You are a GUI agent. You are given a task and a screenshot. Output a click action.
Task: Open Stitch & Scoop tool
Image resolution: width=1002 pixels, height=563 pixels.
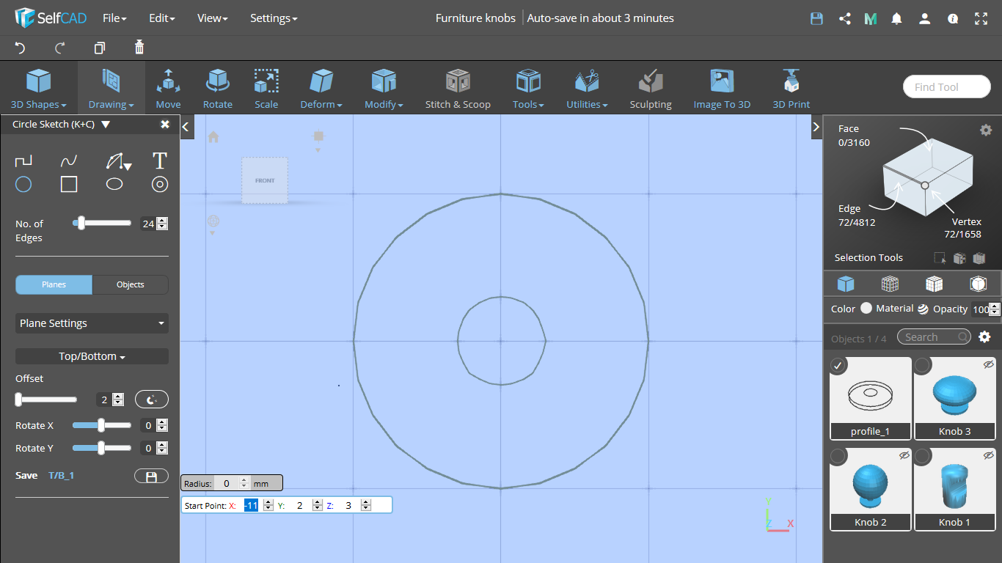458,88
